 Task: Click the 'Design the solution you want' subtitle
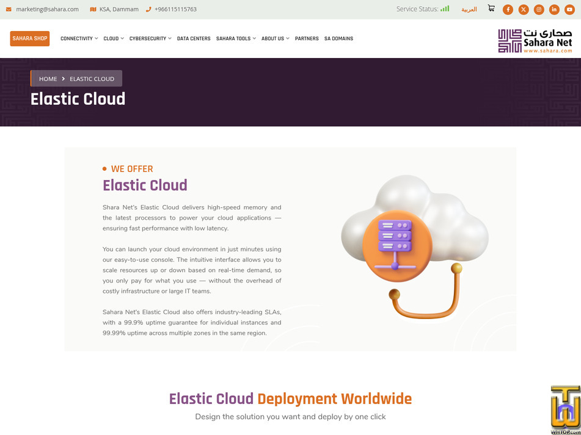coord(291,417)
